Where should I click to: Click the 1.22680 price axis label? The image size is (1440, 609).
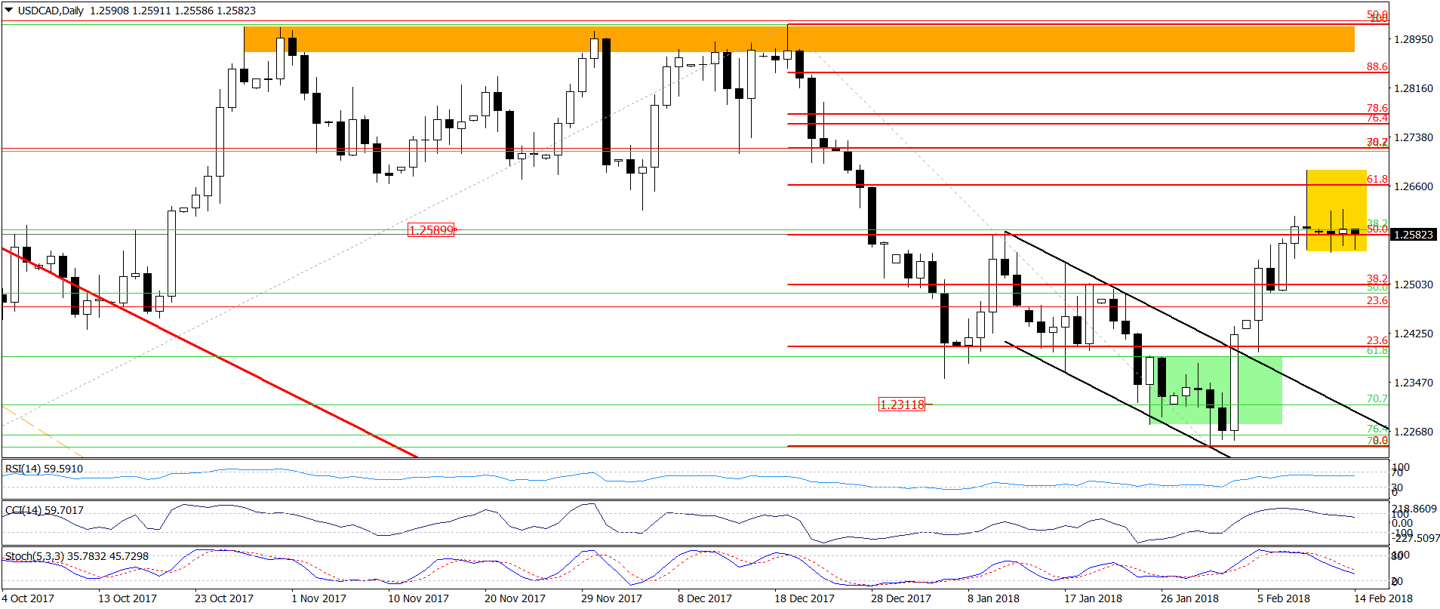(1414, 432)
